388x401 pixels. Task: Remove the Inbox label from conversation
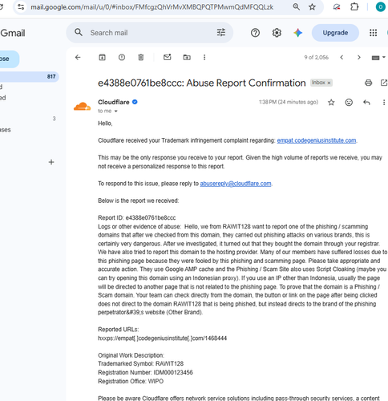(x=329, y=83)
